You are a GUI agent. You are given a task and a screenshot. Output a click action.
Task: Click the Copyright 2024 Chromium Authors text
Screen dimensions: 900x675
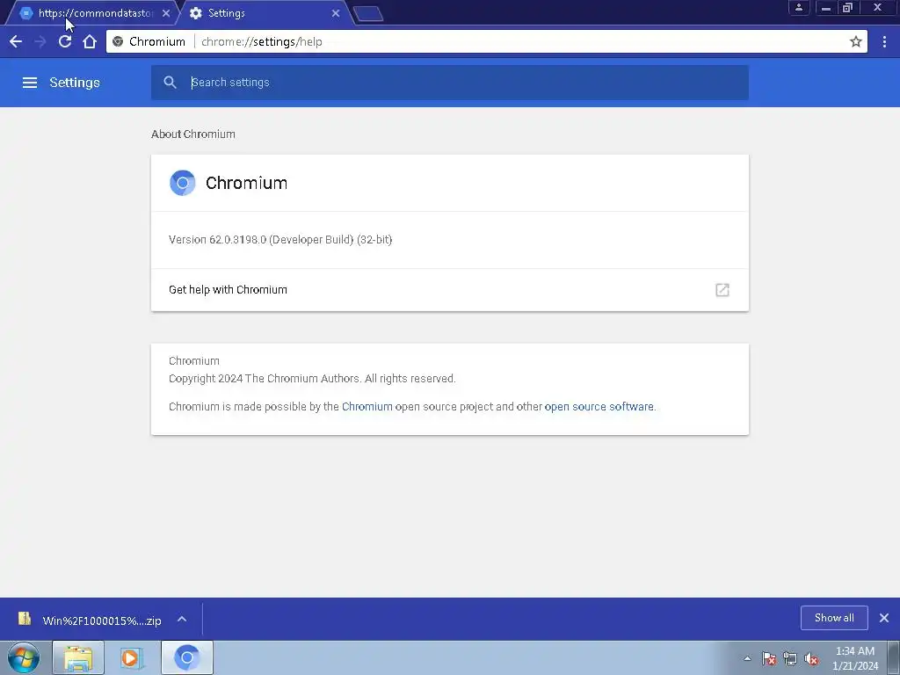(x=312, y=378)
